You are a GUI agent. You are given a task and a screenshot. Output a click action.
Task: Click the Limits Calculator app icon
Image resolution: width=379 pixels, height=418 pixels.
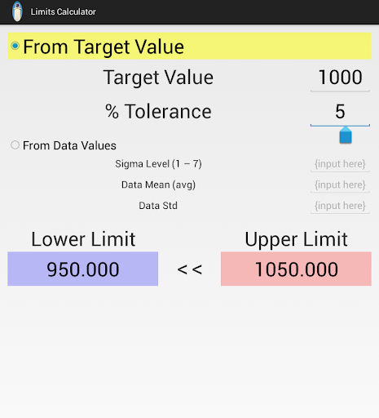point(17,11)
